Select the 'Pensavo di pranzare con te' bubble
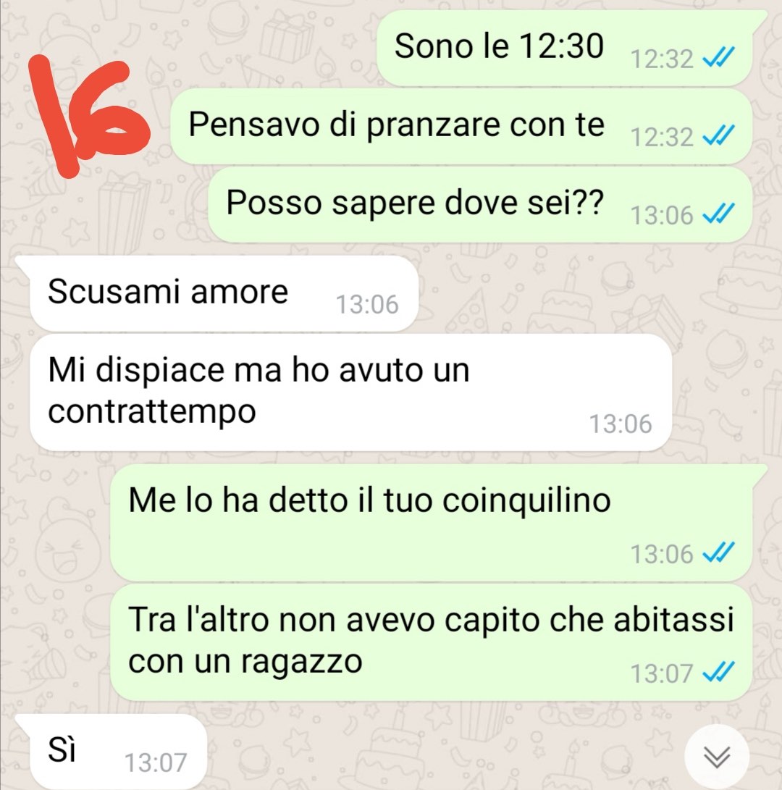 461,126
